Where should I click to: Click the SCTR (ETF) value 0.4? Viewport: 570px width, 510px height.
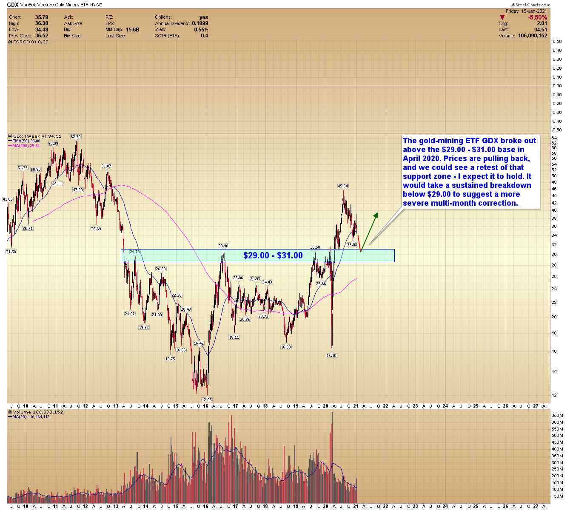[x=205, y=36]
